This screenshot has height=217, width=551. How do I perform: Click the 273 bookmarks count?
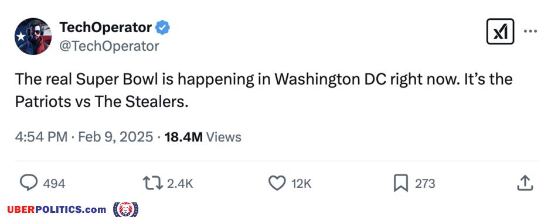[425, 184]
